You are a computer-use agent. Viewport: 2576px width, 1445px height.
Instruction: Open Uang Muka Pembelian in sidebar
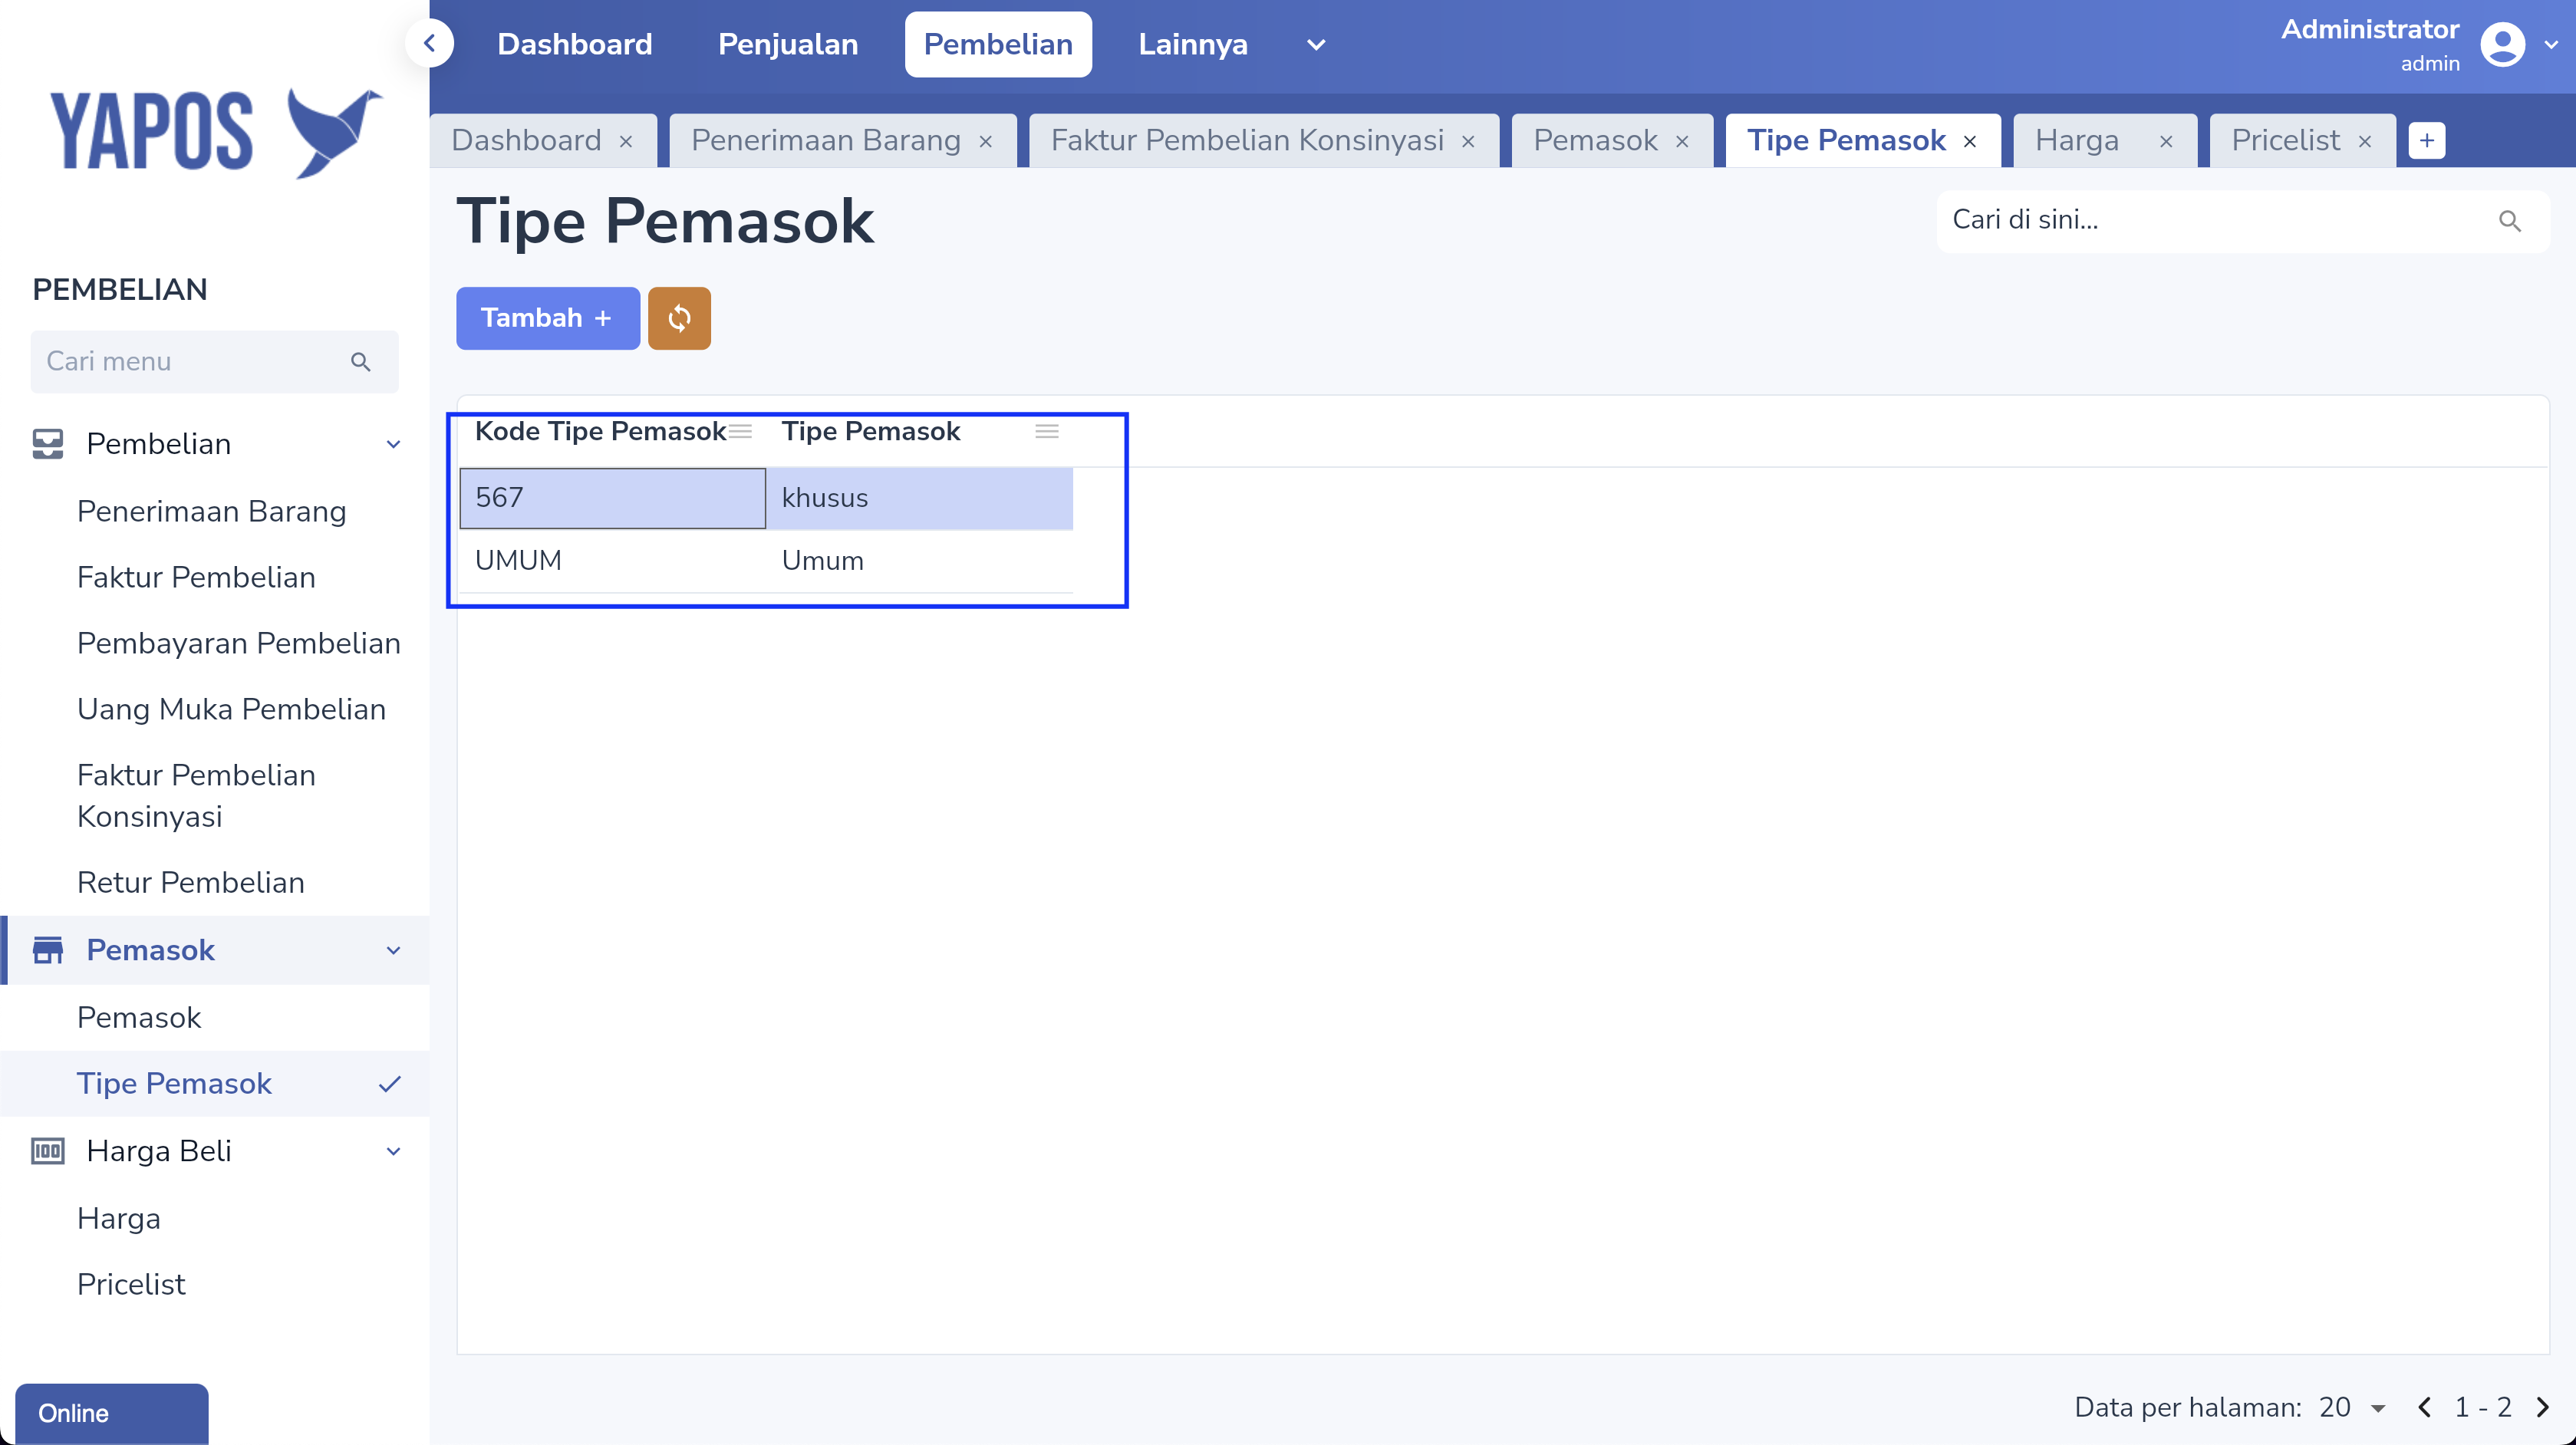coord(231,709)
